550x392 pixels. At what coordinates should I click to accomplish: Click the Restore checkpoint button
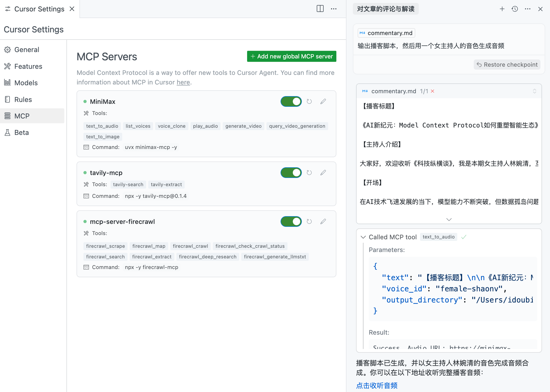tap(507, 65)
